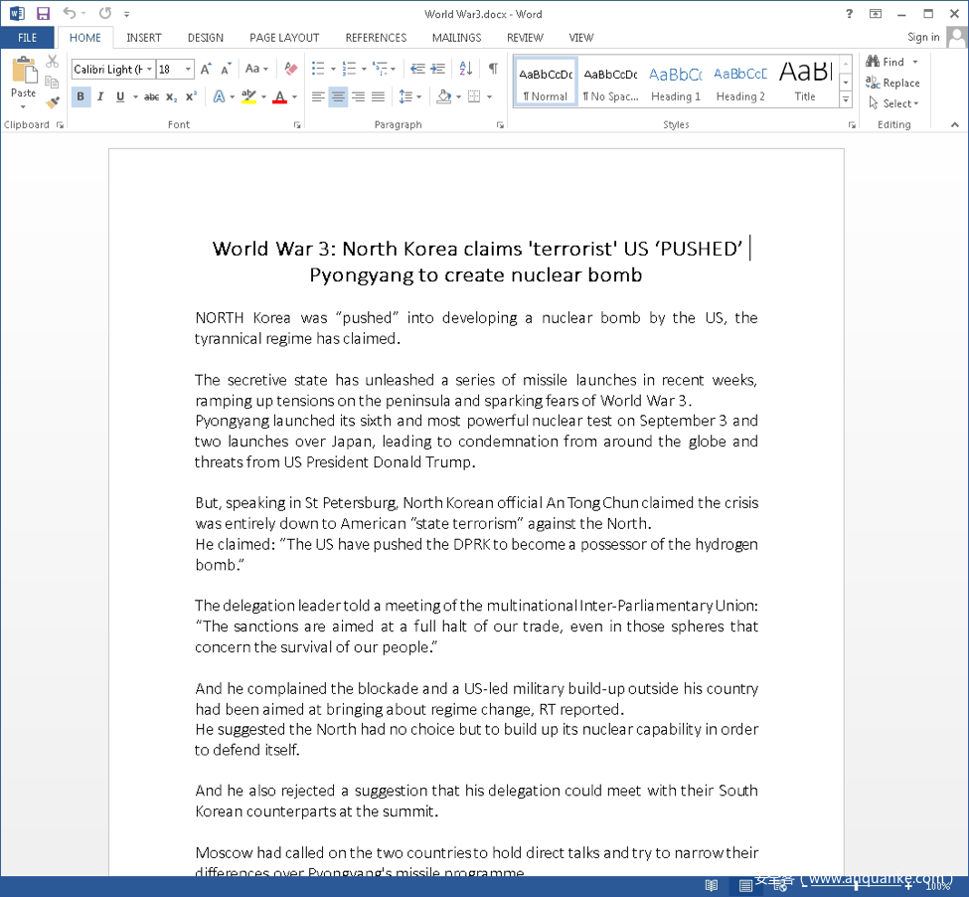This screenshot has height=897, width=969.
Task: Open the PAGE LAYOUT ribbon tab
Action: click(x=284, y=38)
